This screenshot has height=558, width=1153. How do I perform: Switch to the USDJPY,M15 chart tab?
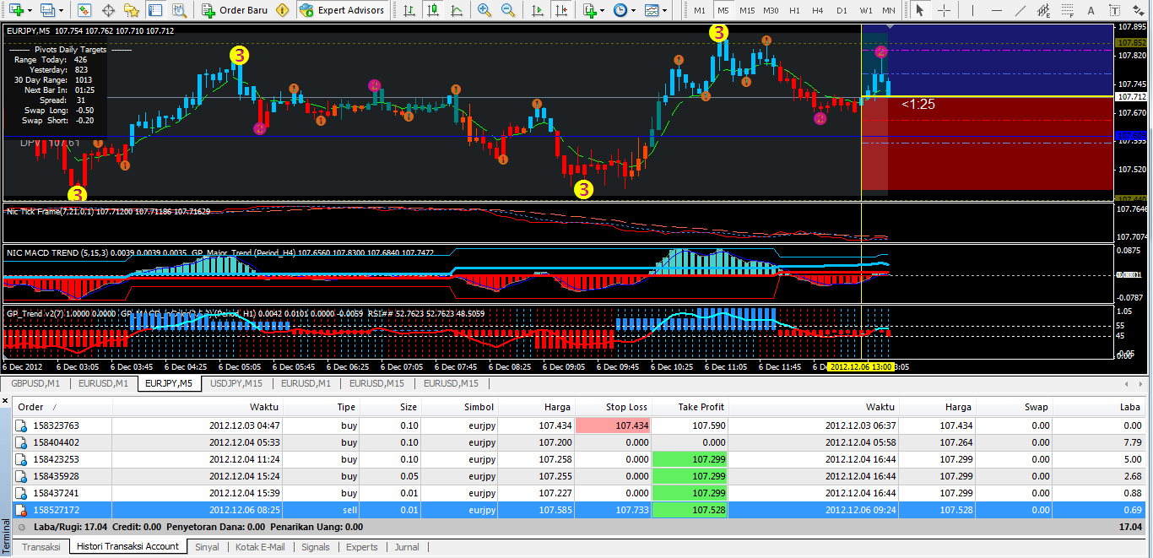238,383
